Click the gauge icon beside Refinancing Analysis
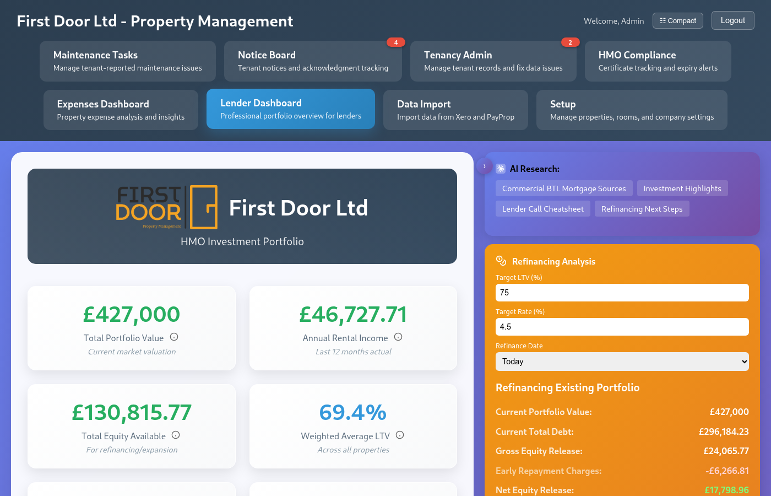This screenshot has width=771, height=496. [500, 261]
